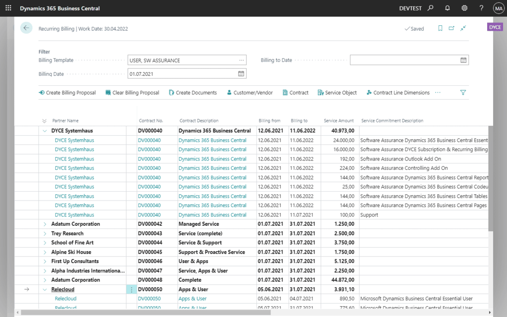The width and height of the screenshot is (507, 317).
Task: Click the Billing Date input field
Action: coord(187,74)
